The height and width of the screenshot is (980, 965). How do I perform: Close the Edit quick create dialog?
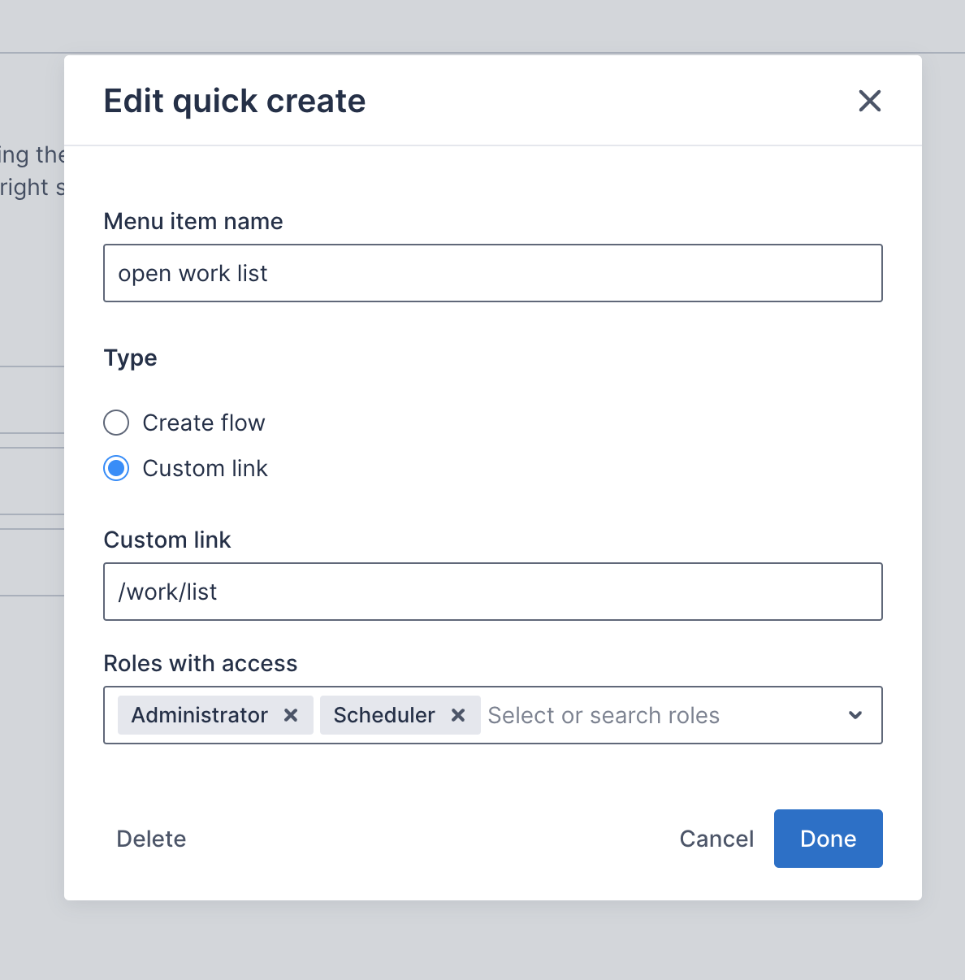[x=869, y=101]
